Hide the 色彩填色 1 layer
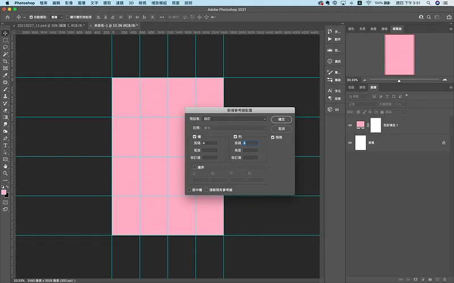Screen dimensions: 454x283 click(350, 125)
